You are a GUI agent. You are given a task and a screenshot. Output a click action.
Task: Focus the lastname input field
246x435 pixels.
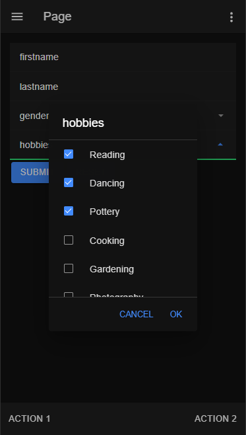123,87
